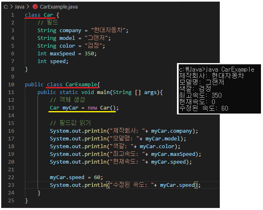Click 'myCar.speed = 60;' assignment
This screenshot has height=210, width=263.
(76, 177)
